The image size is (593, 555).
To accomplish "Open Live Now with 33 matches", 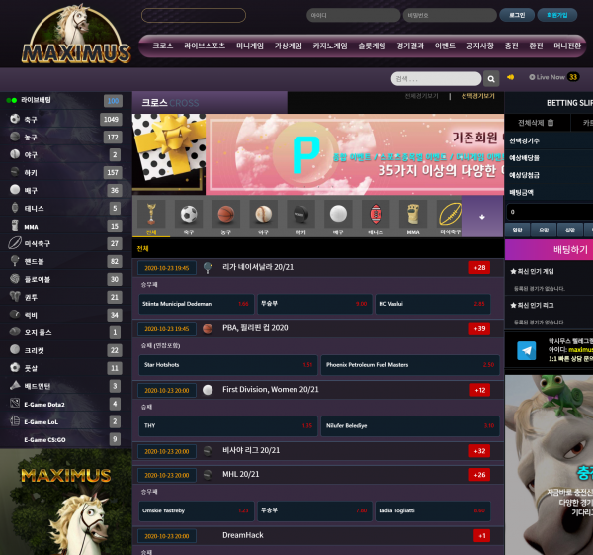I will point(553,77).
